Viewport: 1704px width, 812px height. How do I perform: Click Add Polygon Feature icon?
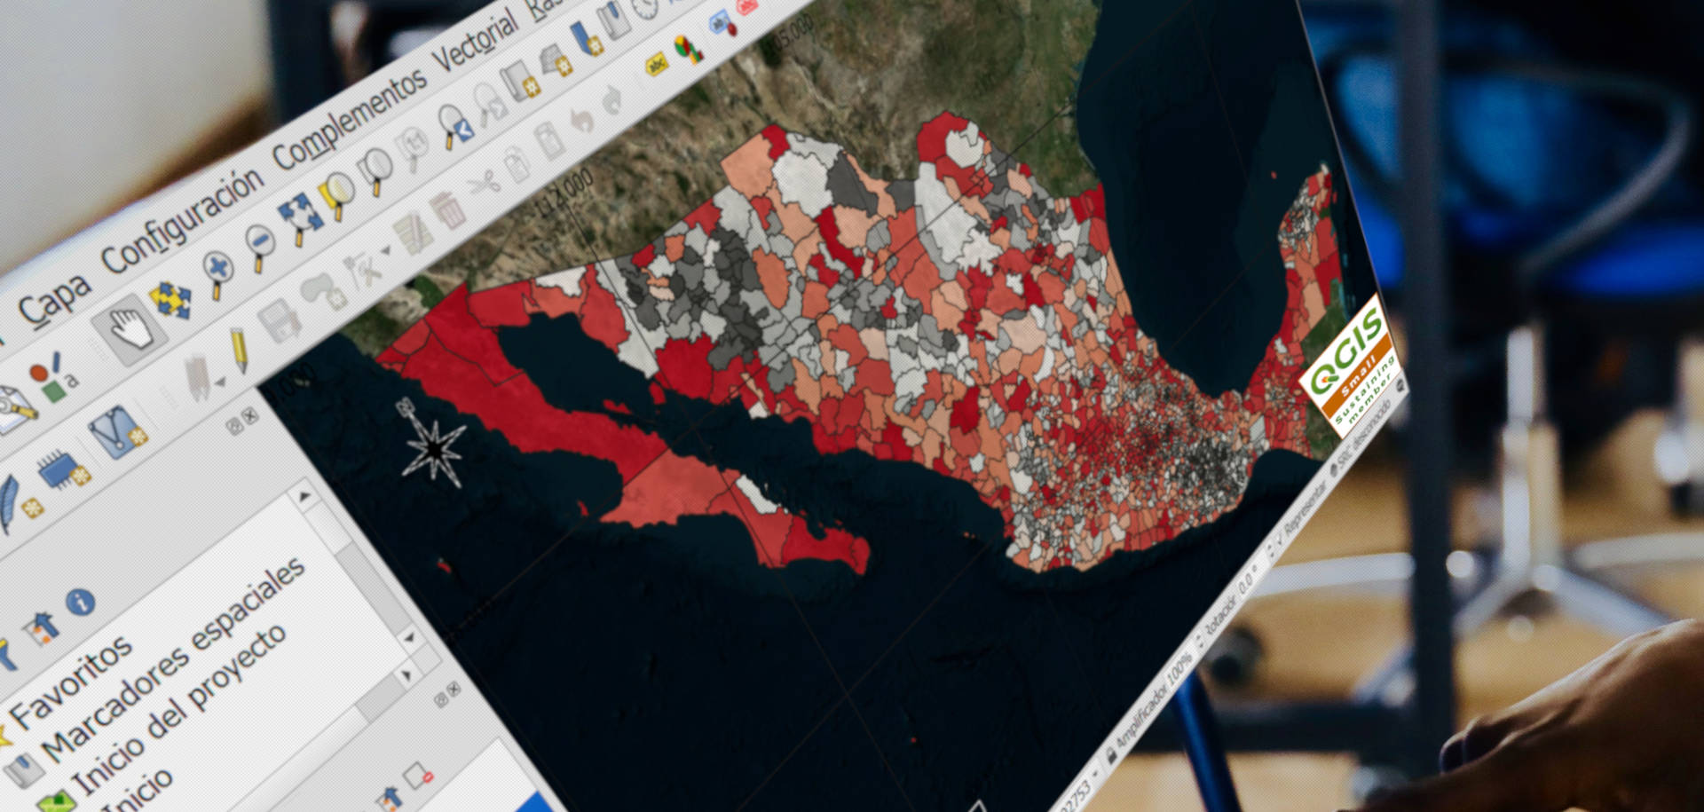point(323,291)
